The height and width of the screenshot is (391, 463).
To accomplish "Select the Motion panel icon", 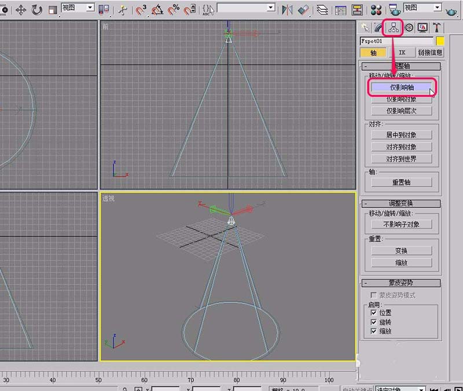I will point(410,28).
